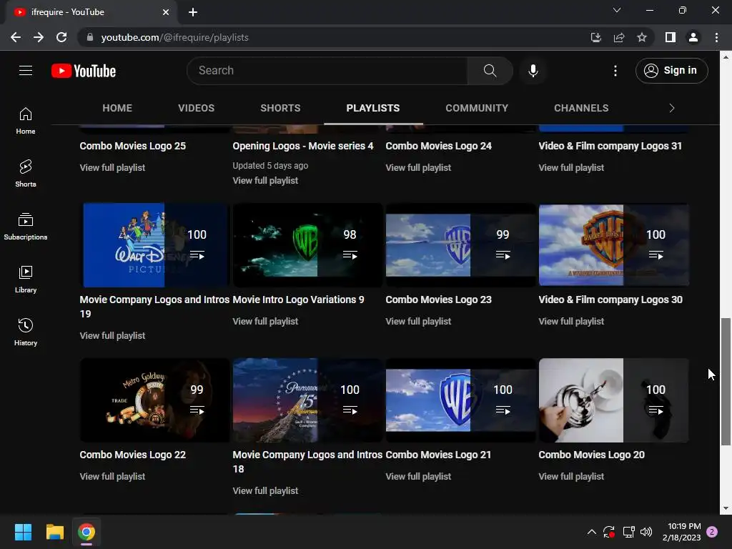View full playlist for Combo Movies Logo 23
The height and width of the screenshot is (549, 732).
tap(418, 321)
